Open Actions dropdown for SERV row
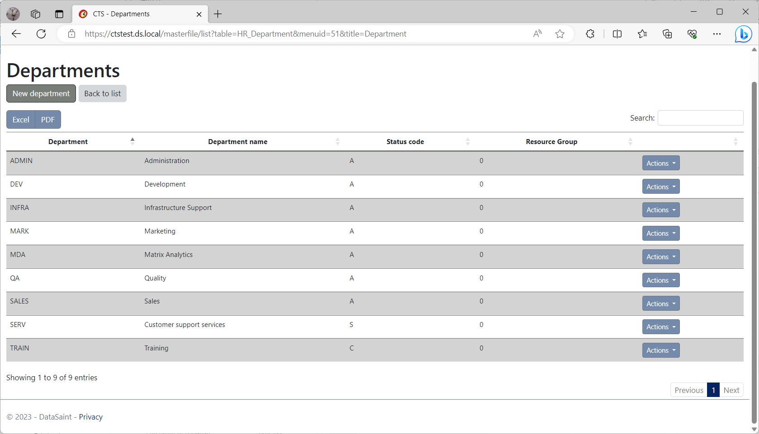The width and height of the screenshot is (759, 434). click(x=661, y=327)
